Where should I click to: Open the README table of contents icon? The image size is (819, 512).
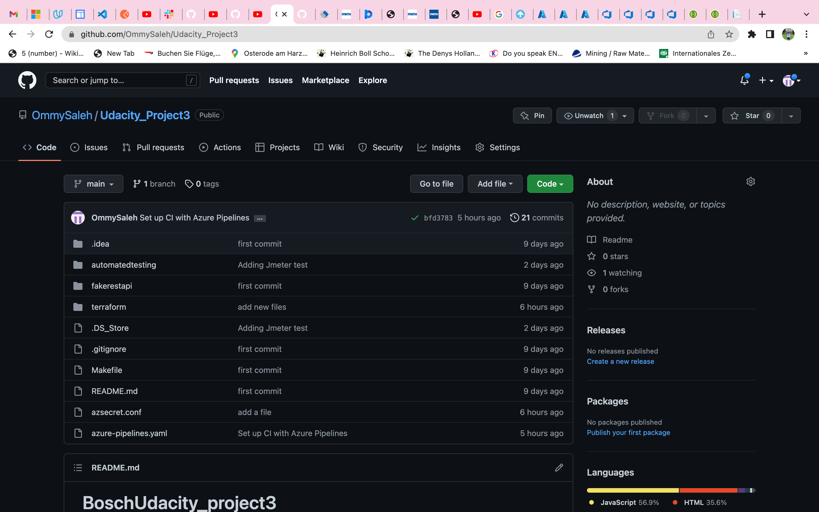click(x=78, y=468)
